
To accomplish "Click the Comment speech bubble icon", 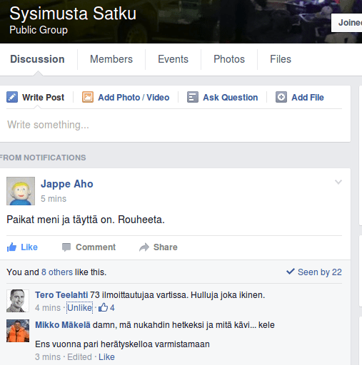I will pyautogui.click(x=66, y=247).
